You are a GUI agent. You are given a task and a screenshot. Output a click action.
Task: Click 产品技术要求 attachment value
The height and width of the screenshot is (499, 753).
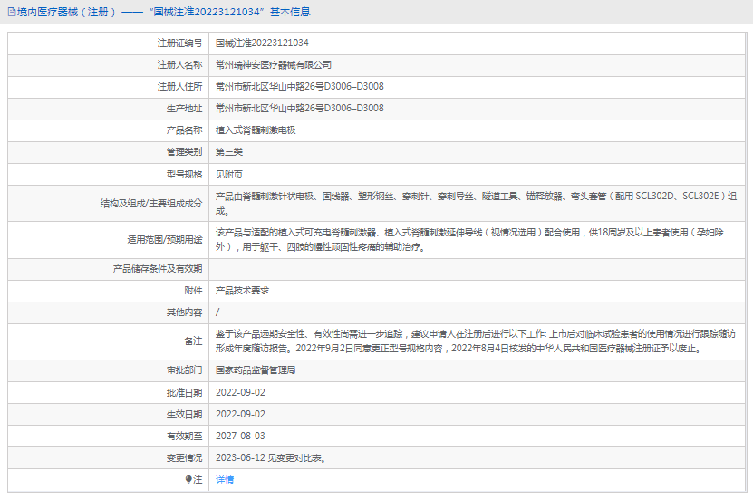(x=243, y=291)
